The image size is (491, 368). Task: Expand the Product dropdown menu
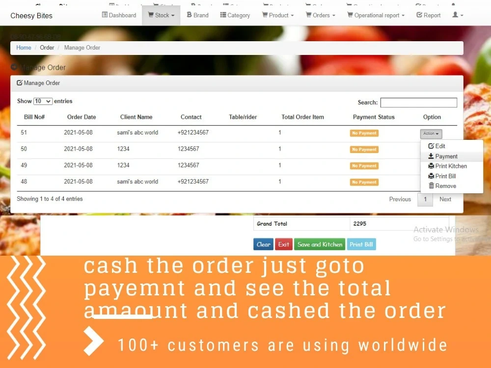coord(278,15)
